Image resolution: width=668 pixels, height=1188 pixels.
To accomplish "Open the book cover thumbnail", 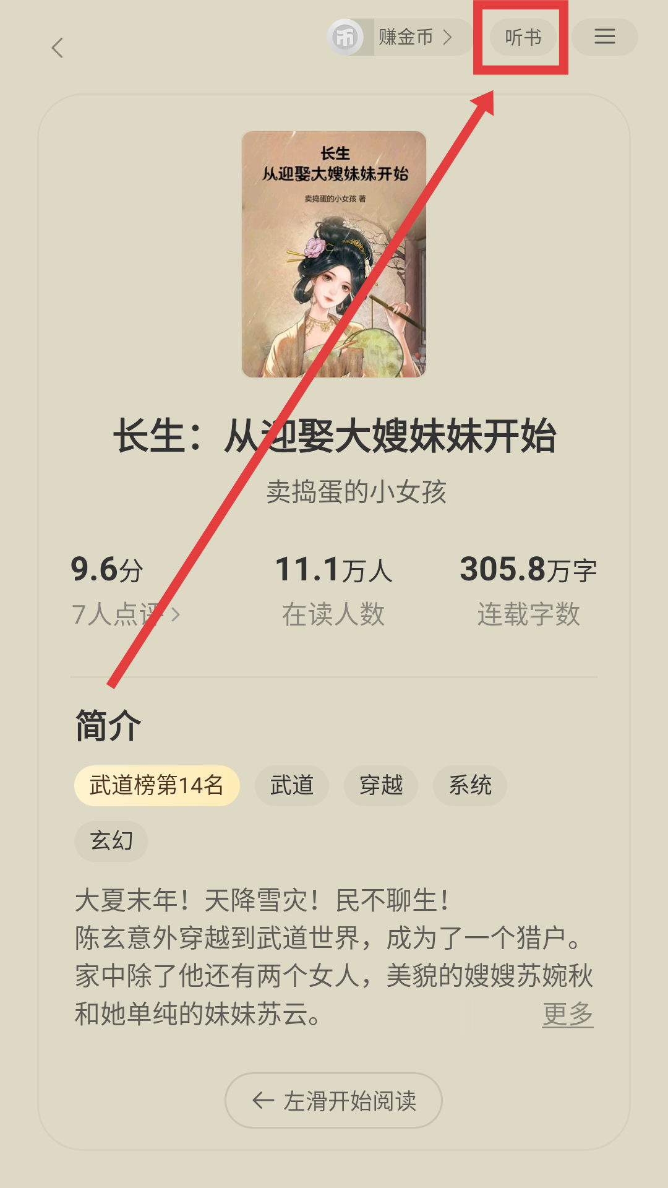I will tap(334, 254).
